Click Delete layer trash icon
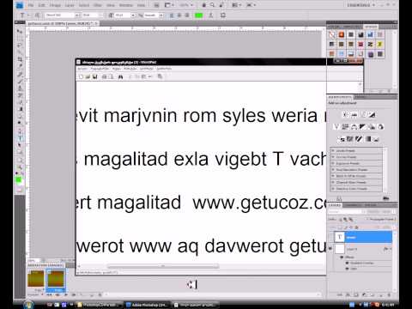Screen dimensions: 412x309 389,294
